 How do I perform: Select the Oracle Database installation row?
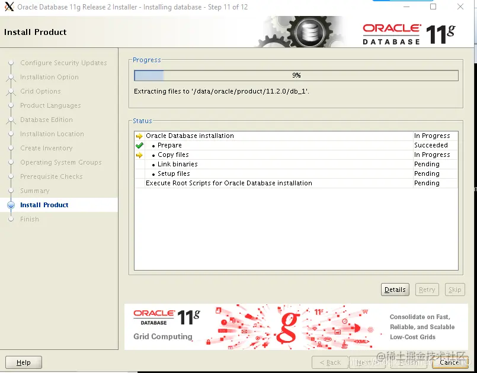[296, 136]
